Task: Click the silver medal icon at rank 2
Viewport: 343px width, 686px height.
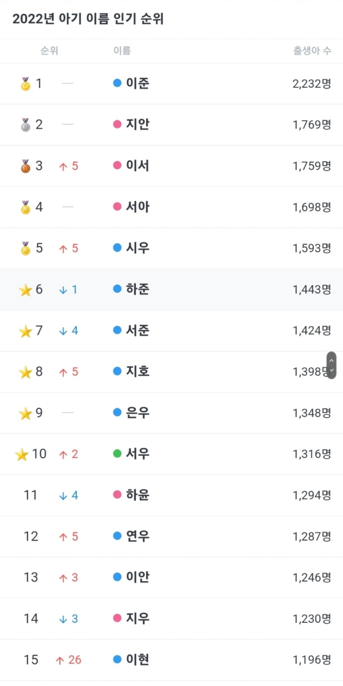Action: [x=25, y=125]
